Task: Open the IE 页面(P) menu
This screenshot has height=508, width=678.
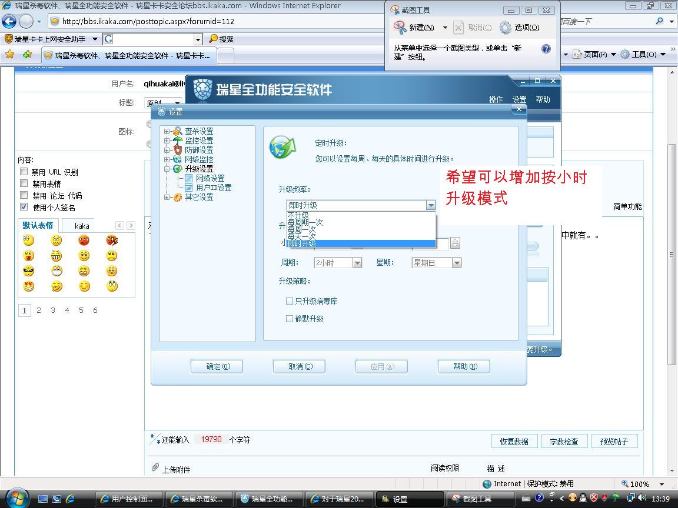Action: coord(594,55)
